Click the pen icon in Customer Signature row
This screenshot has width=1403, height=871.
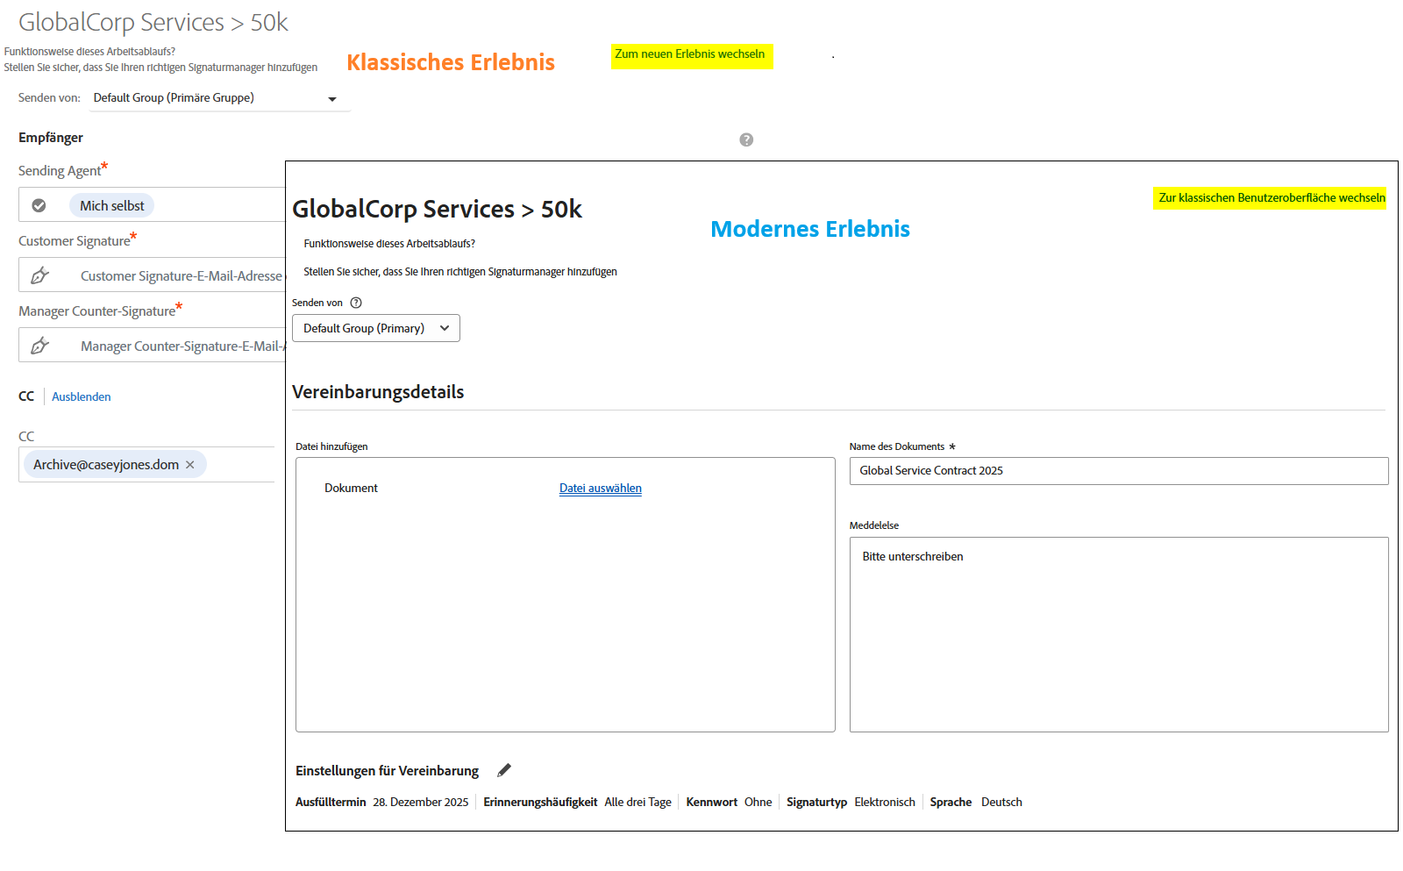coord(39,275)
